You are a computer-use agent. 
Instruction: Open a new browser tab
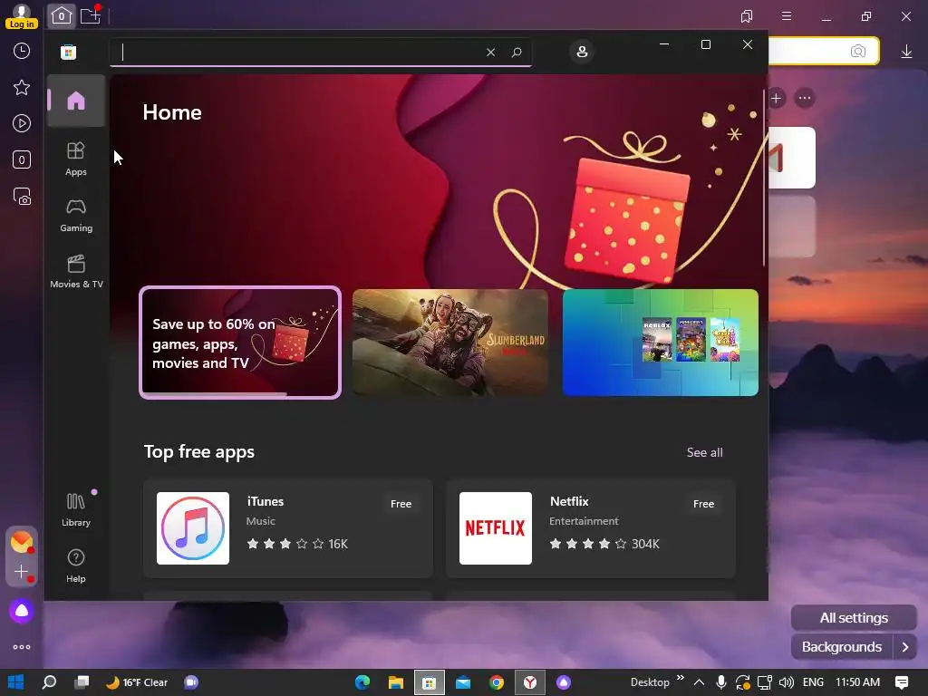[91, 16]
